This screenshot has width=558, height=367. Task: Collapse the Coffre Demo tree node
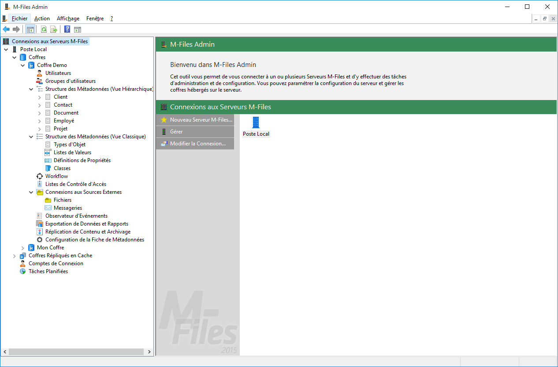pos(23,65)
